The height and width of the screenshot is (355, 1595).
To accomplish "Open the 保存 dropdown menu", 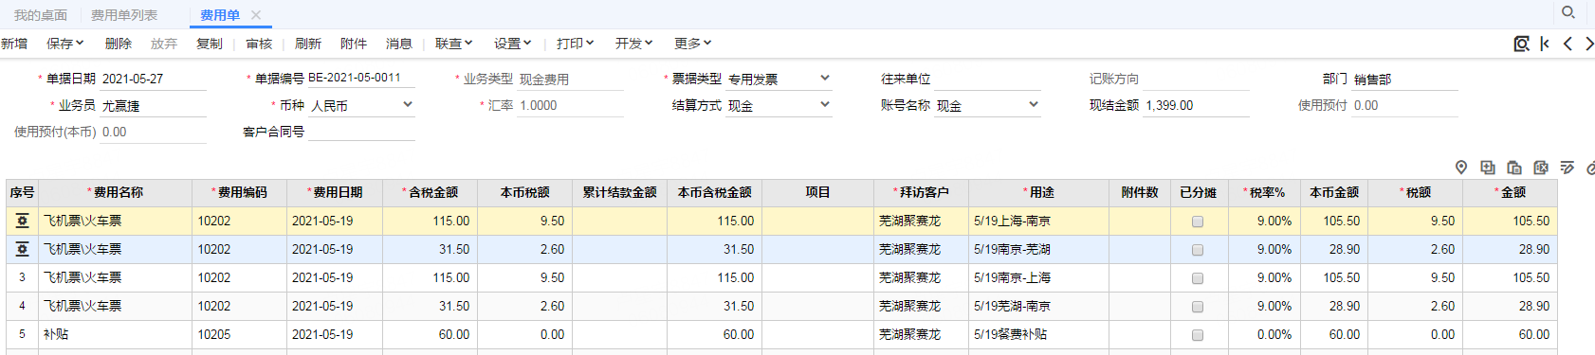I will coord(65,44).
